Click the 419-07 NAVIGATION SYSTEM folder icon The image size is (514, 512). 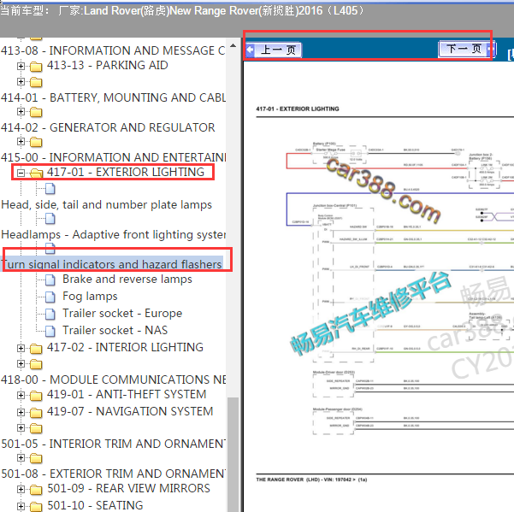pyautogui.click(x=36, y=412)
